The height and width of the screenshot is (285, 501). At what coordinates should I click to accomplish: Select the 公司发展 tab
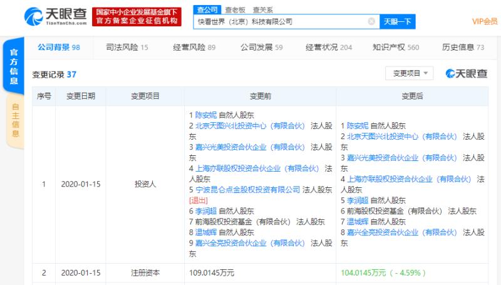pos(261,47)
